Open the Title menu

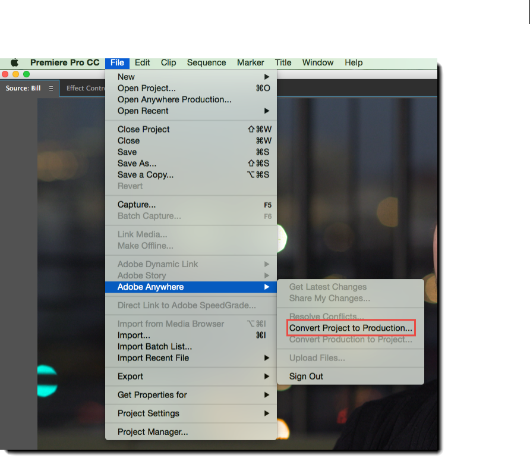[283, 62]
